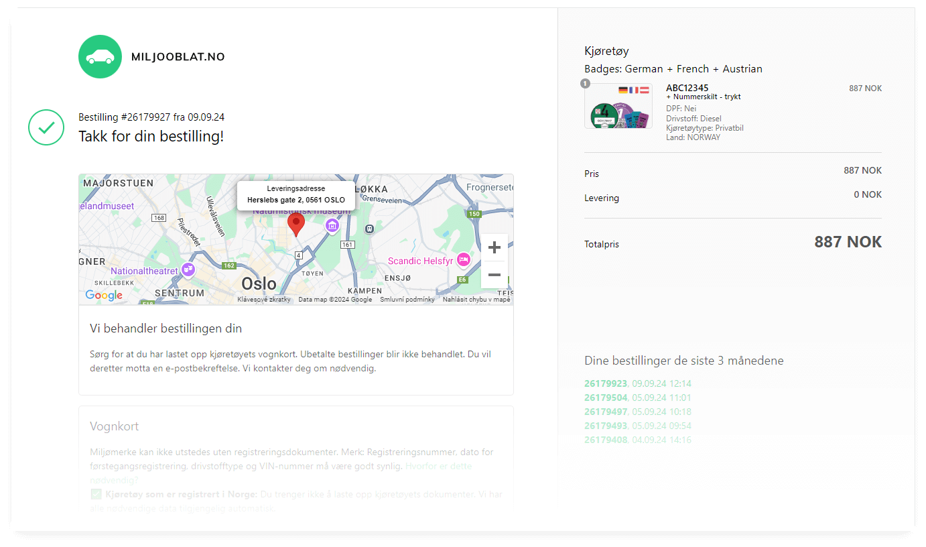926x547 pixels.
Task: Open the "Smluvní podmínky" map terms link
Action: point(407,300)
